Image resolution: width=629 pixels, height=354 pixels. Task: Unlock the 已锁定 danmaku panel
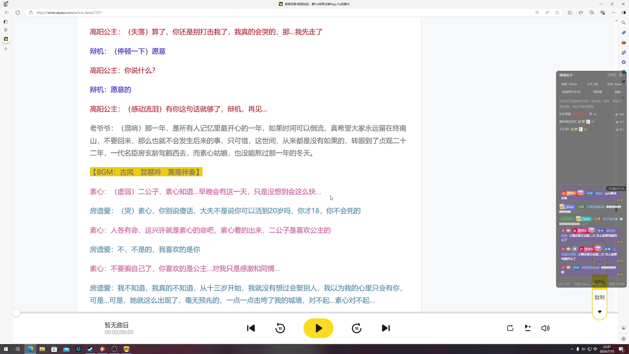tap(621, 75)
